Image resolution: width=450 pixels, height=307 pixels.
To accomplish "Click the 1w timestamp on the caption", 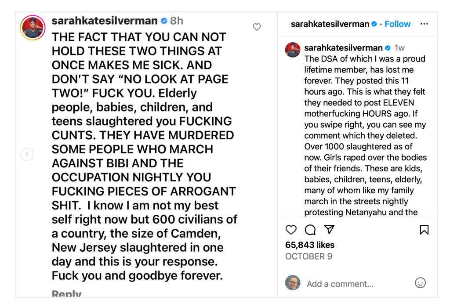I will pyautogui.click(x=399, y=47).
